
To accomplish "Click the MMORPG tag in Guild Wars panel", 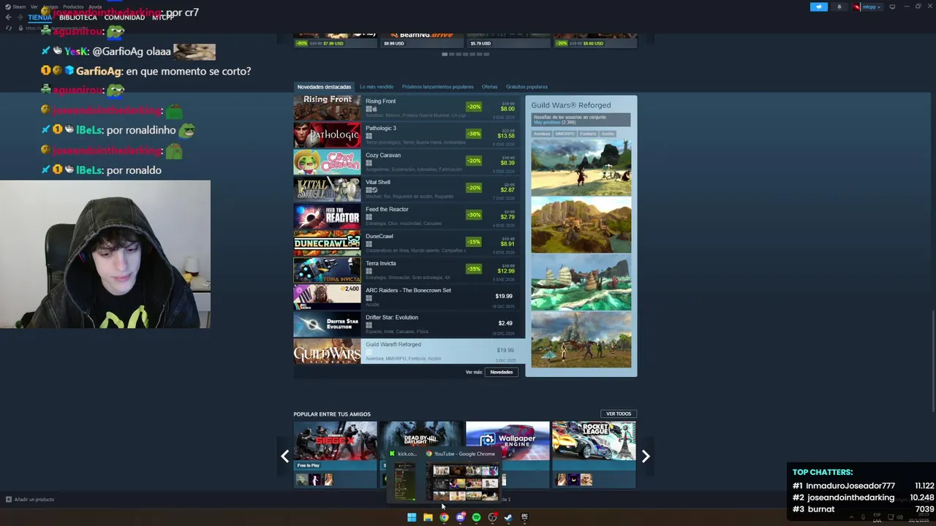I will 565,134.
